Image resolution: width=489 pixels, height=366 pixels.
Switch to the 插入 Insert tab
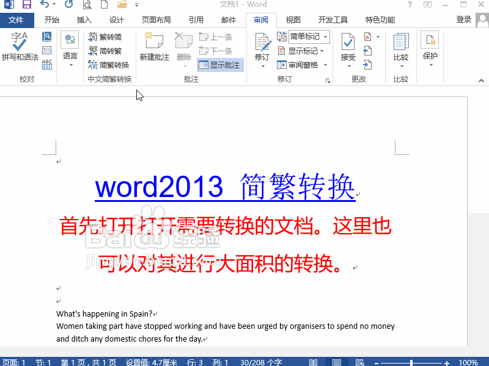point(84,20)
